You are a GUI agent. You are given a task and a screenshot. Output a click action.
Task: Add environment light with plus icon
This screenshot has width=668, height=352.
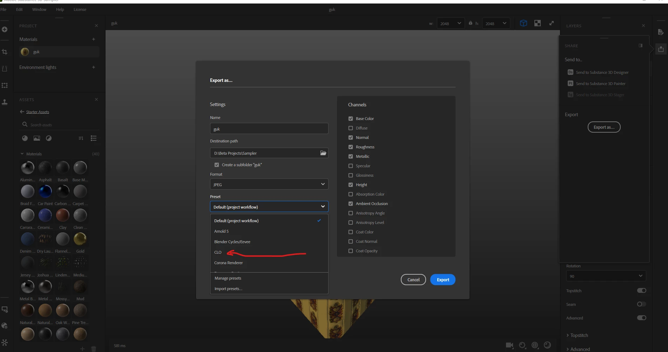click(x=94, y=67)
